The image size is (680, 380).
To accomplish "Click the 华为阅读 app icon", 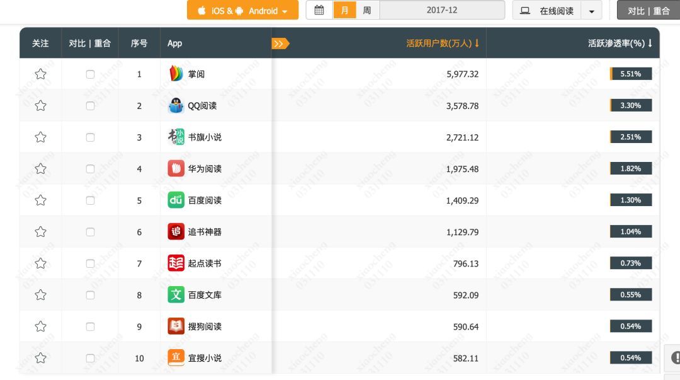I will 176,168.
